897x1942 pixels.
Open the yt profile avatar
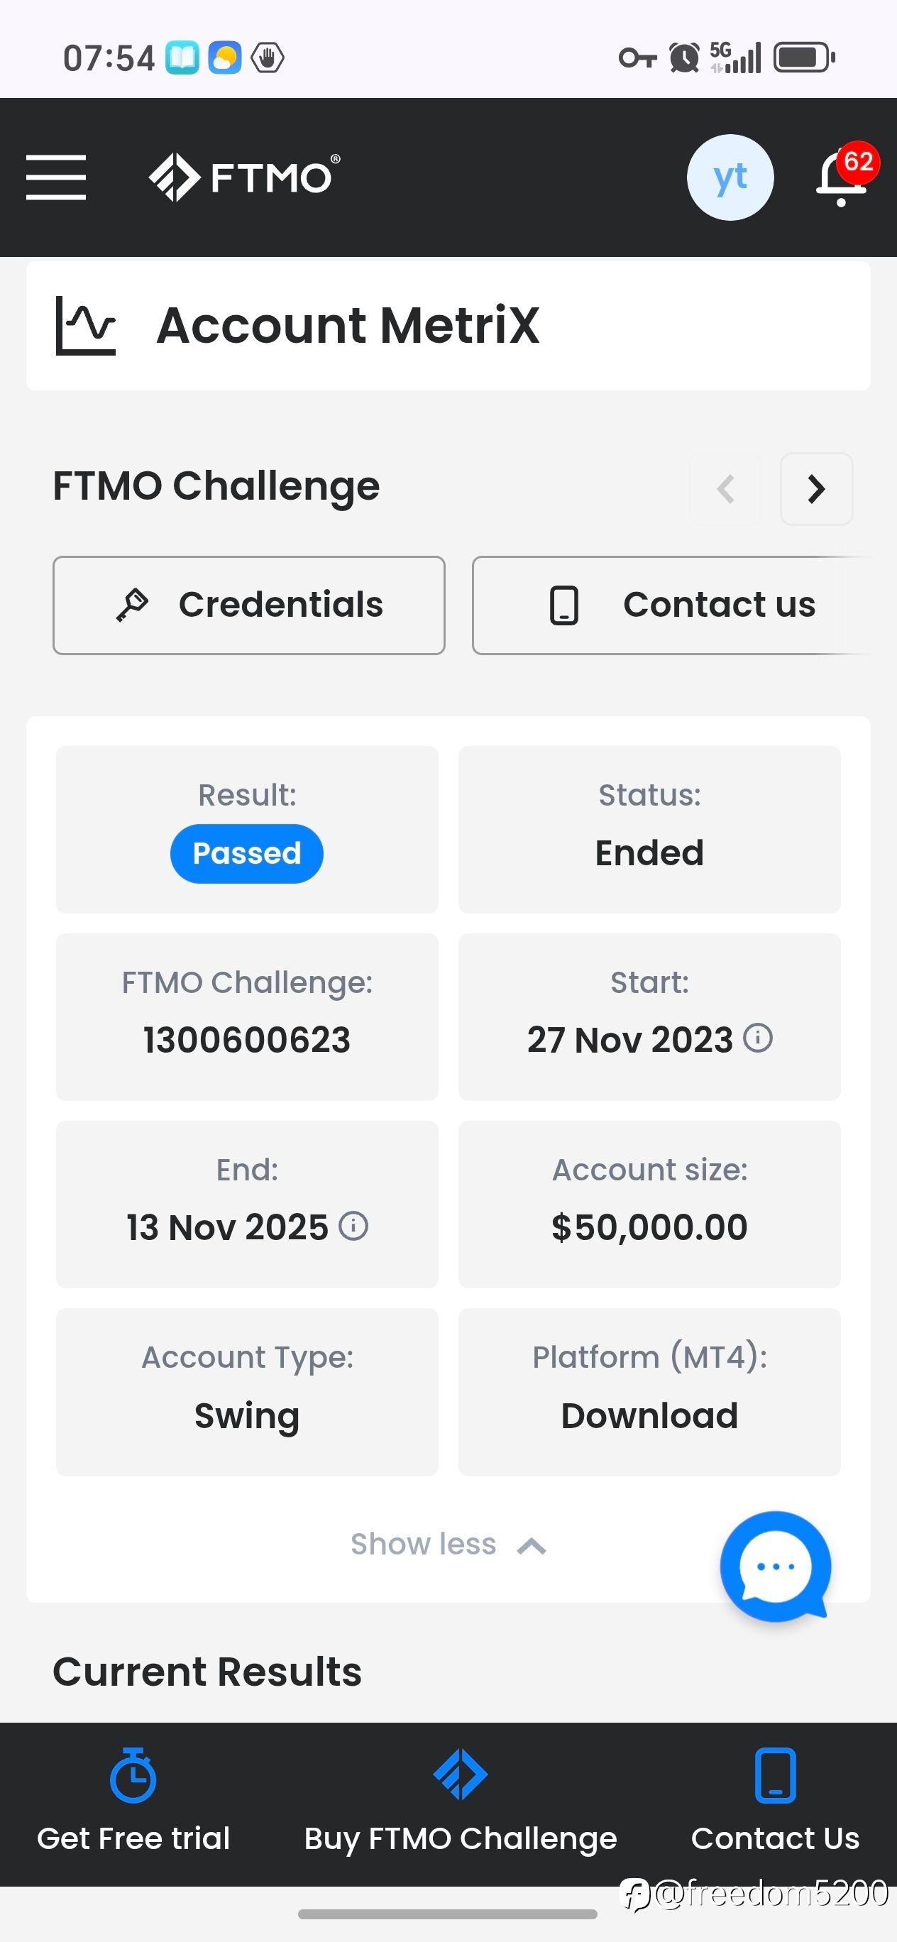730,177
